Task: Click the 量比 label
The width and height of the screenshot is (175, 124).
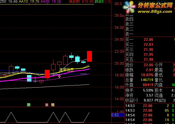Action: coord(158,80)
